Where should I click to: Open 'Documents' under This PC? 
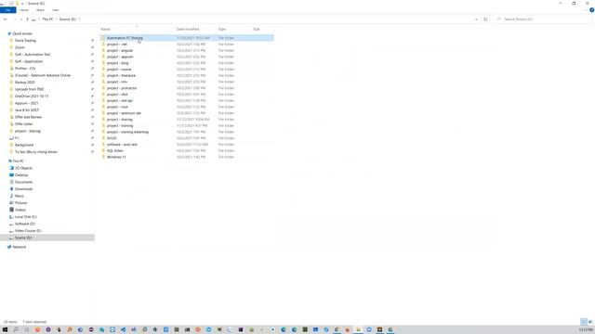(x=23, y=182)
